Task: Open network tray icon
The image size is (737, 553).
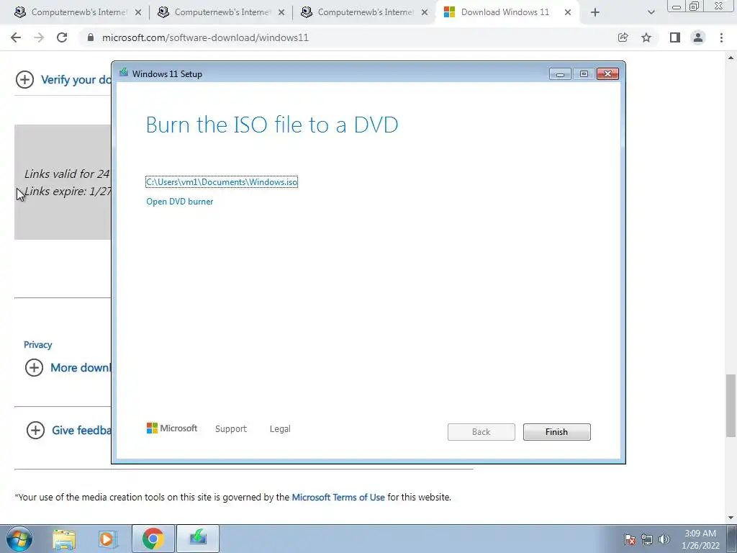Action: tap(647, 539)
